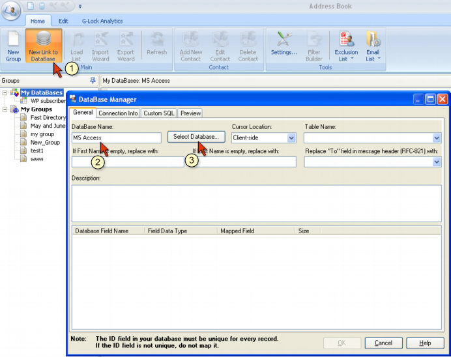This screenshot has height=357, width=451.
Task: Switch to the Edit ribbon tab
Action: (63, 21)
